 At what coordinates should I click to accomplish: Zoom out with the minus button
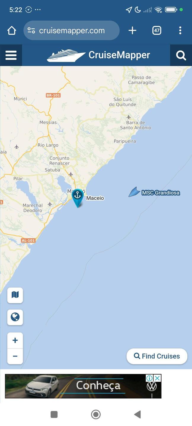(x=15, y=356)
